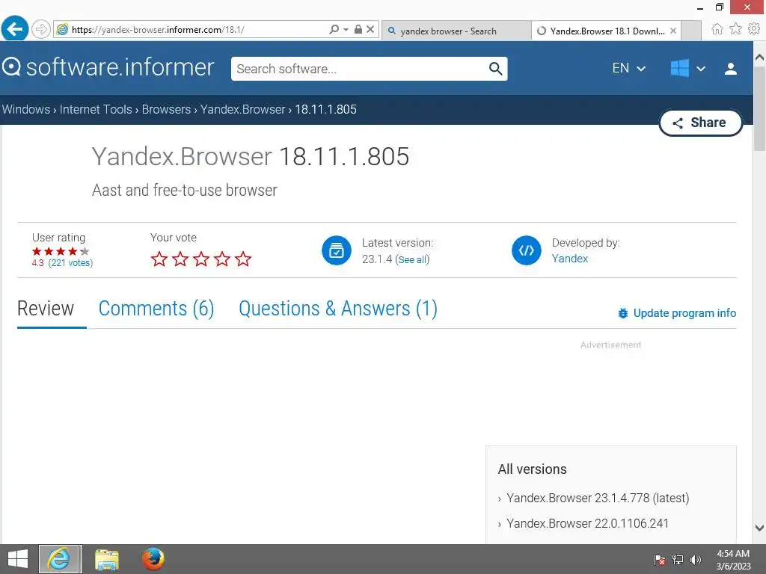The image size is (766, 574).
Task: Click the vertical scrollbar thumb
Action: (759, 108)
